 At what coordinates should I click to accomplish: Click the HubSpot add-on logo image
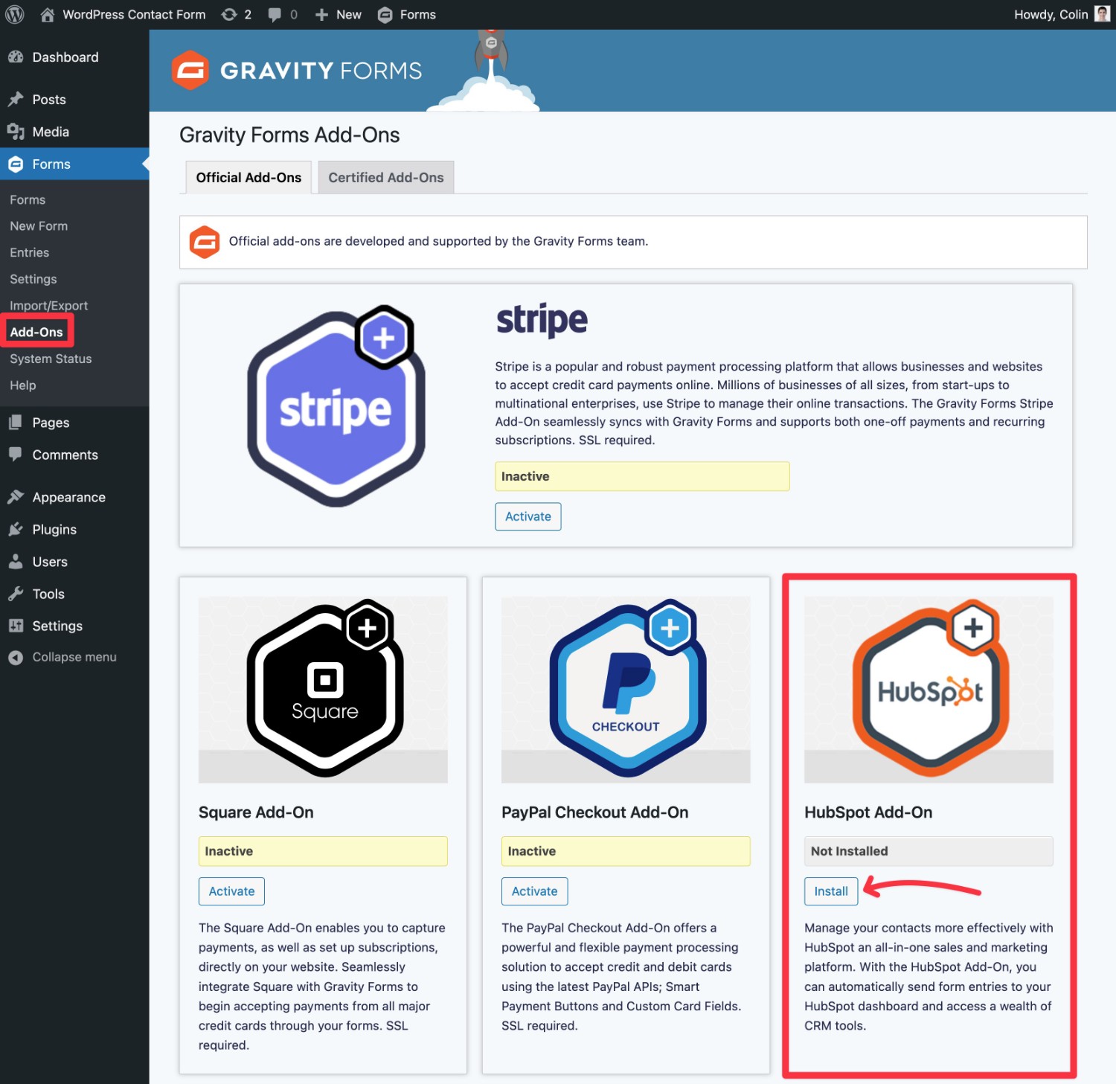point(929,689)
